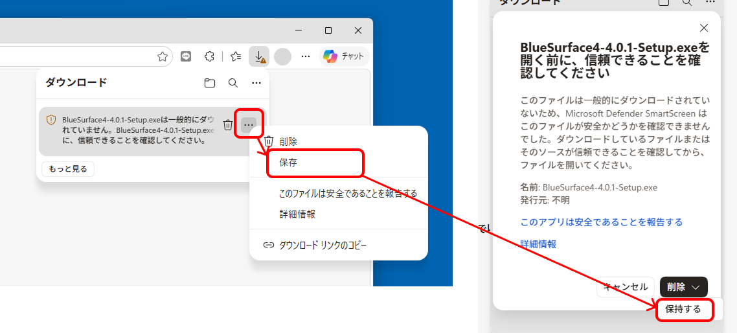Delete download using trash icon on item row
Image resolution: width=737 pixels, height=333 pixels.
pos(227,125)
